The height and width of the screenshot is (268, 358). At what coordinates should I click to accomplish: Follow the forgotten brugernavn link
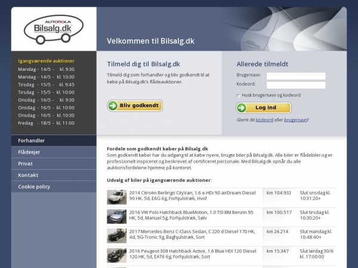pyautogui.click(x=296, y=120)
